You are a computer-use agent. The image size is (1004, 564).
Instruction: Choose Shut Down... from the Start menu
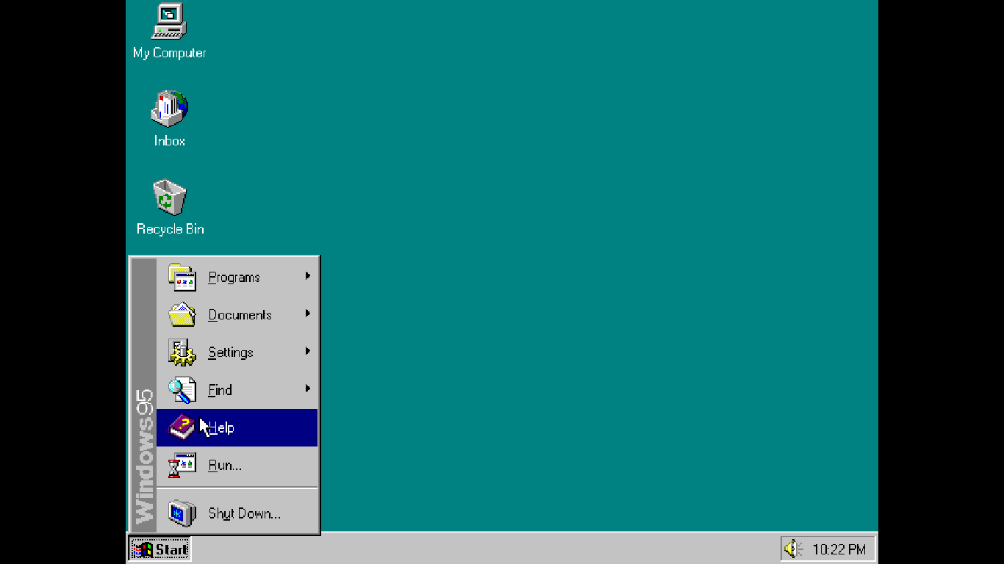[x=237, y=513]
